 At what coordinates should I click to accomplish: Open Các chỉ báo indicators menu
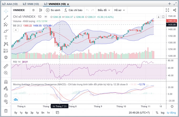click(x=73, y=10)
